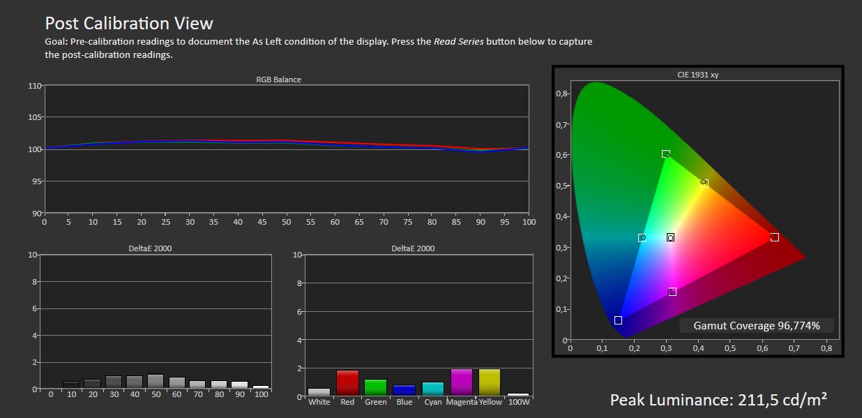Select the green primary target on CIE diagram
This screenshot has height=418, width=862.
tap(666, 154)
